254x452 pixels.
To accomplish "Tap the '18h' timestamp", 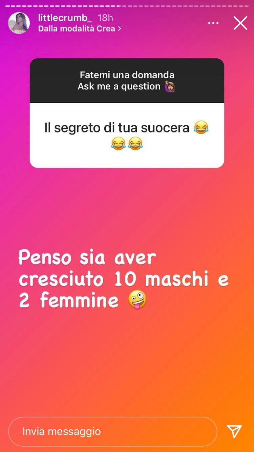I will click(x=105, y=18).
